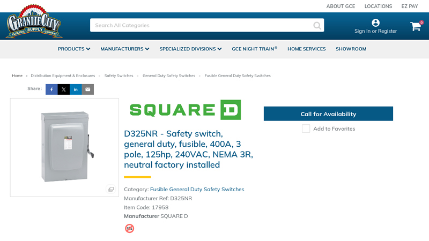This screenshot has height=241, width=429.
Task: Share the page on X (Twitter)
Action: [64, 89]
